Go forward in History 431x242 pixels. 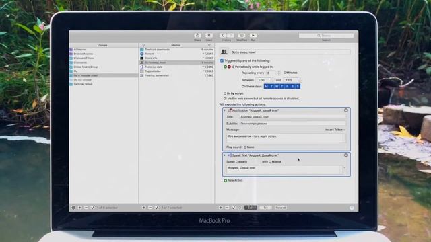[x=230, y=35]
